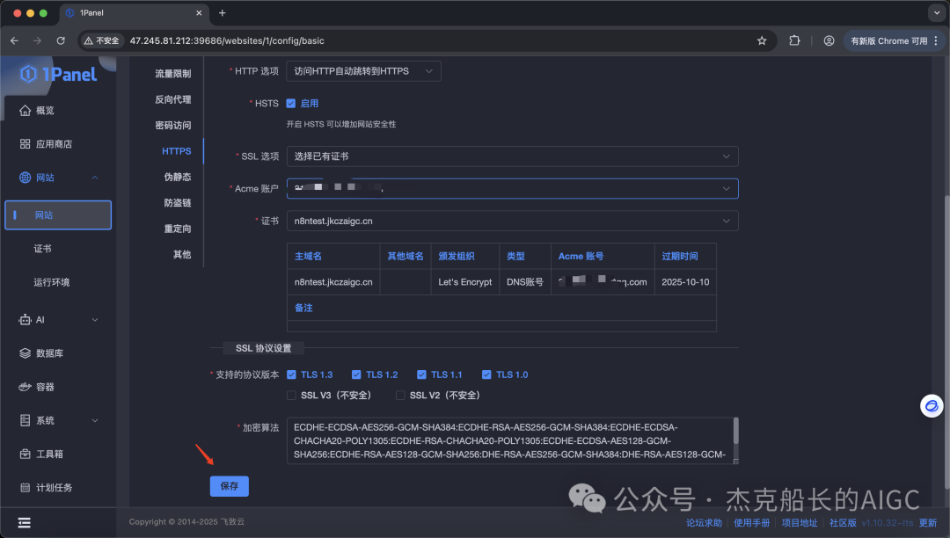Switch to the 防盗链 settings tab

(178, 203)
